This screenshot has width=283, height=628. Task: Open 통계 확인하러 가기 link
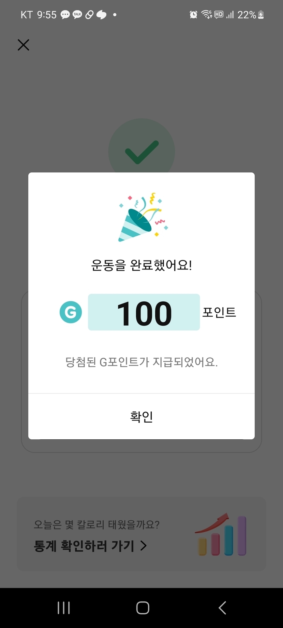[x=84, y=546]
